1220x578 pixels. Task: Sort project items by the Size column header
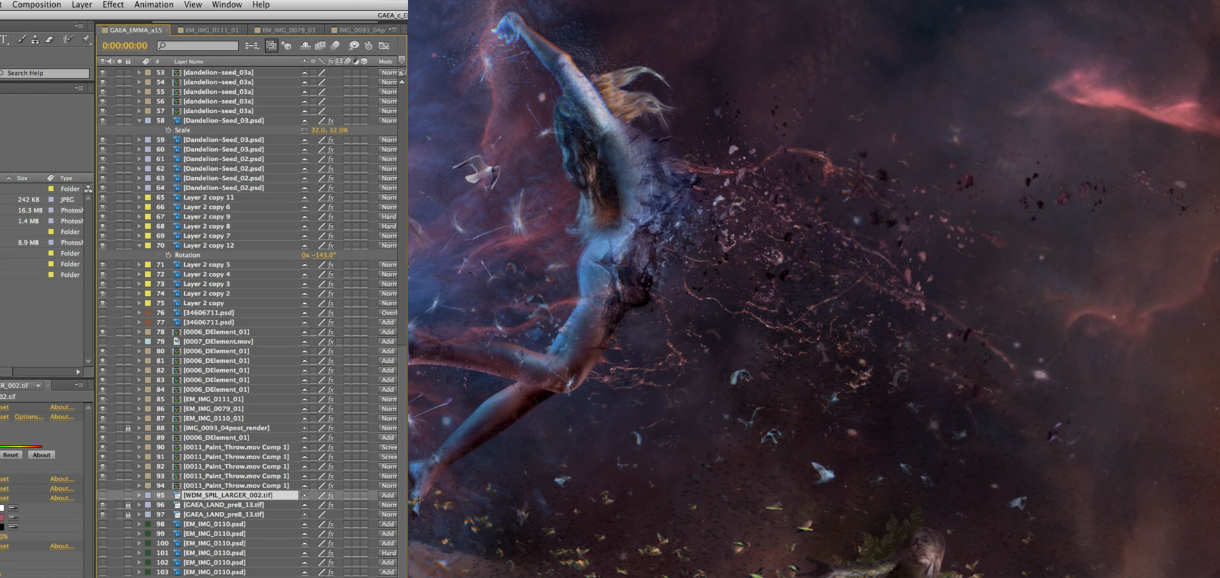[22, 178]
